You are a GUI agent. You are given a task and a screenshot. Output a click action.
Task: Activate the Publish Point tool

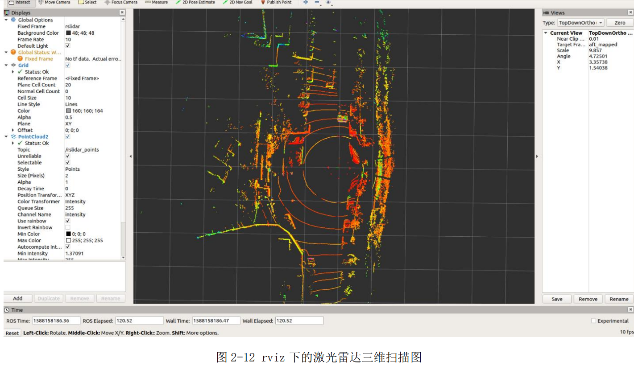tap(276, 2)
